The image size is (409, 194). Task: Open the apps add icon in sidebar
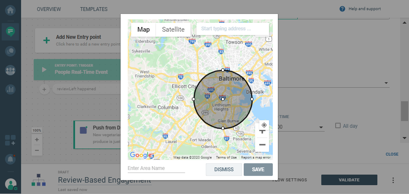(x=10, y=140)
